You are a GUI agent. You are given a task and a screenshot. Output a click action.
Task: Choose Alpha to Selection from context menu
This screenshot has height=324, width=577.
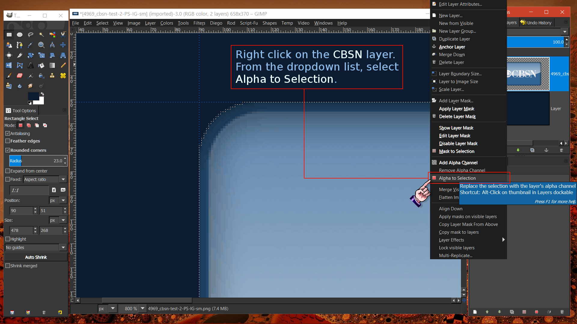pos(469,178)
